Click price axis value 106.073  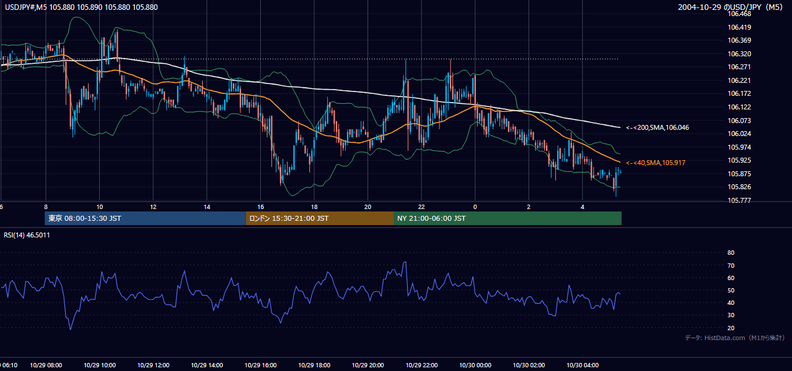(x=739, y=121)
